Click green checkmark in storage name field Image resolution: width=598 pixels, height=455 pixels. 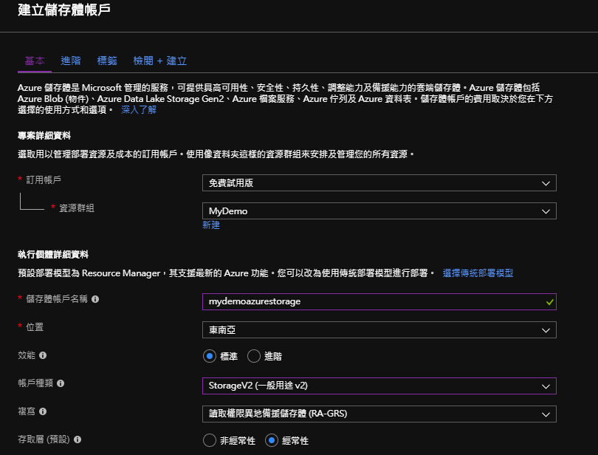click(x=549, y=301)
